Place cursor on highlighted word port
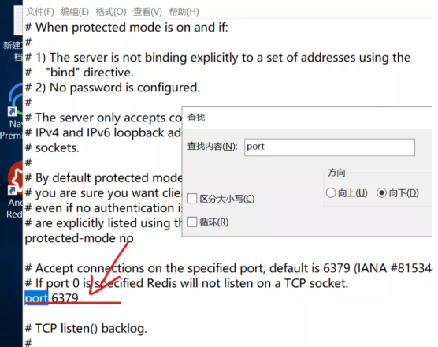Image resolution: width=438 pixels, height=347 pixels. [36, 298]
